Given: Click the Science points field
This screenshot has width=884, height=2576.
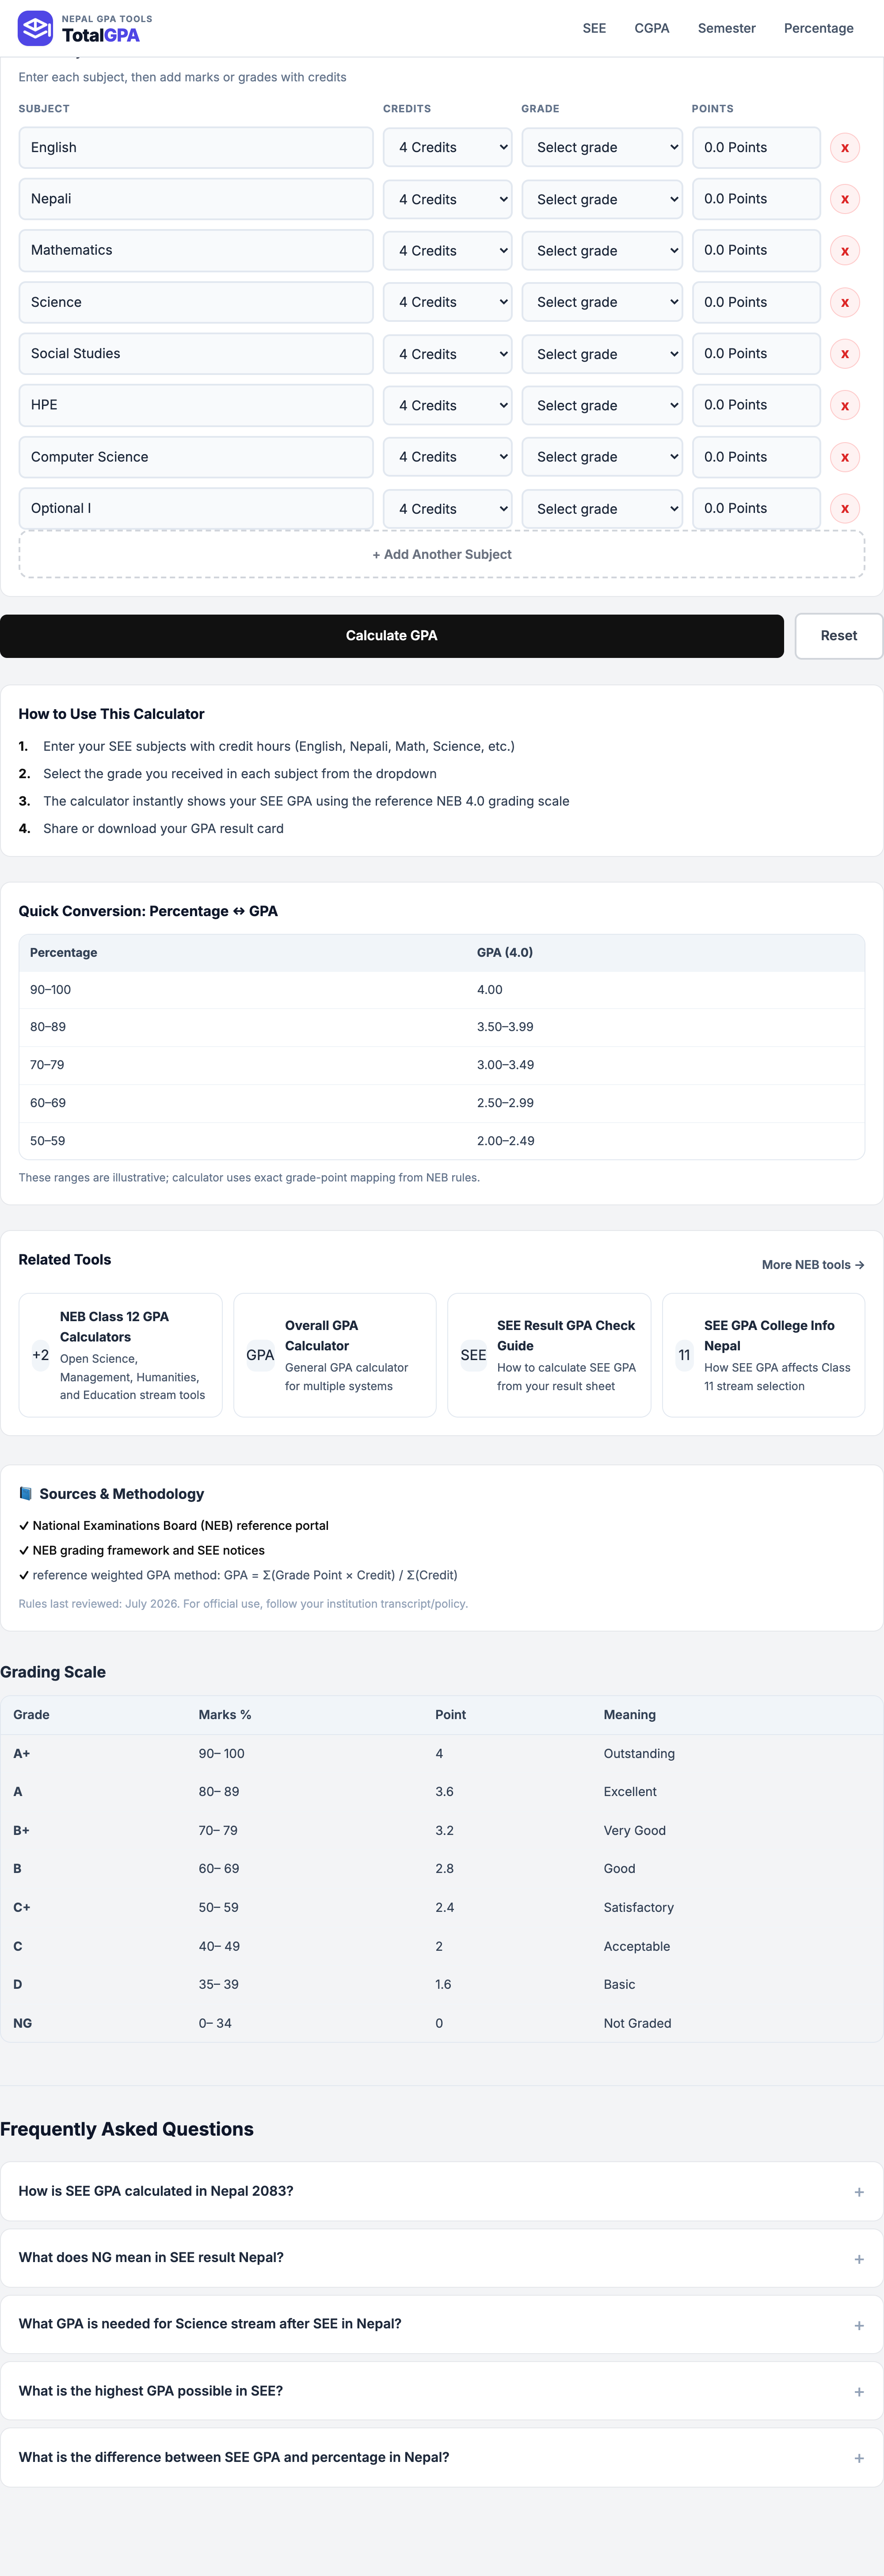Looking at the screenshot, I should (x=756, y=302).
